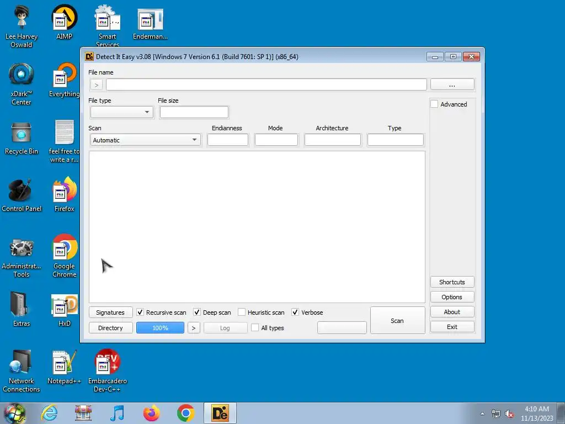
Task: Click the '>' button next to 100%
Action: (194, 328)
